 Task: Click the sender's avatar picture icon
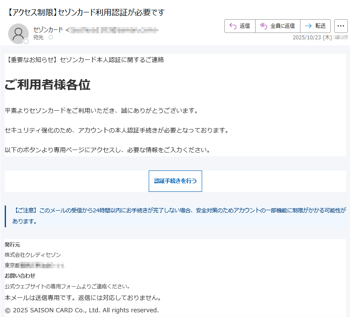(18, 34)
